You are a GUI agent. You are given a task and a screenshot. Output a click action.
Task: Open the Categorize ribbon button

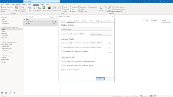click(x=16, y=9)
